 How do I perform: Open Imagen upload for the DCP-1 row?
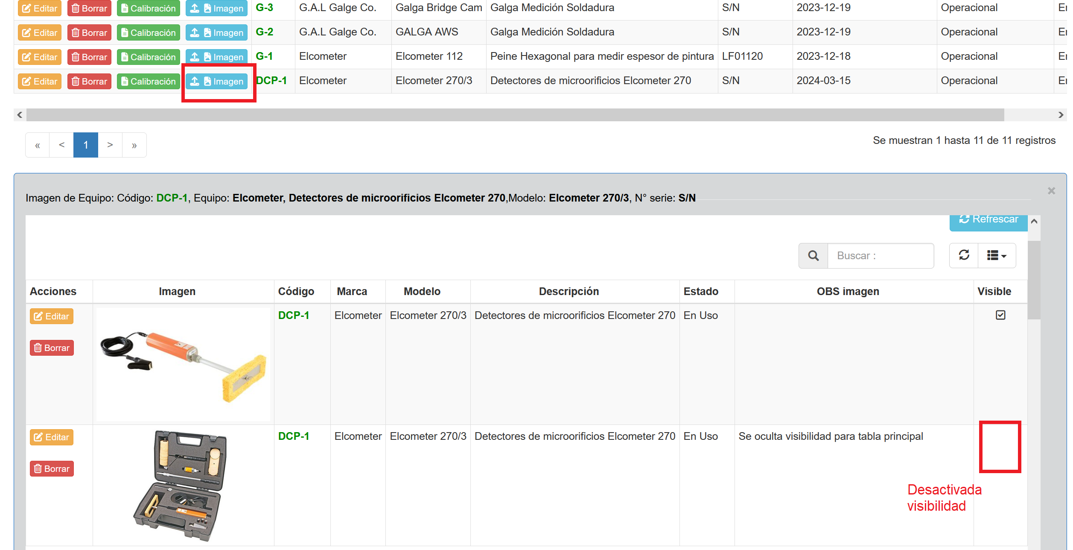coord(217,82)
